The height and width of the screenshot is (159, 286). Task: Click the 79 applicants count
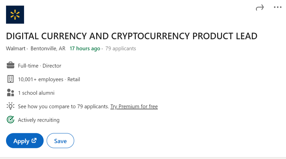[x=121, y=48]
